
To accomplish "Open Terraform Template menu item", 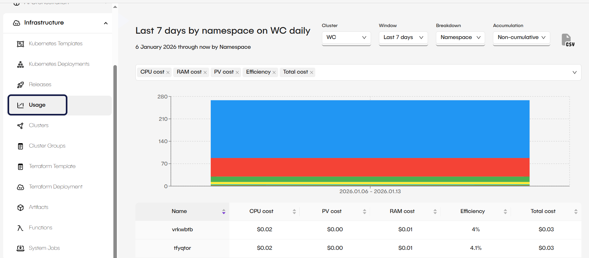I will point(52,166).
